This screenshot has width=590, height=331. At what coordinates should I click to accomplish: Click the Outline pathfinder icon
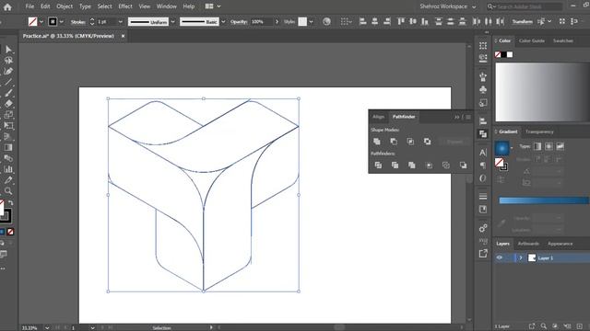[x=446, y=165]
